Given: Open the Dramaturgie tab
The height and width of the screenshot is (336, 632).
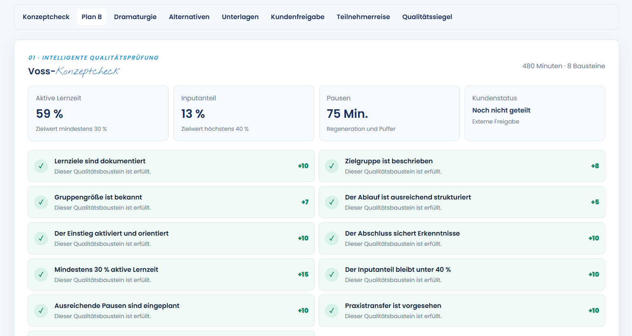Looking at the screenshot, I should [x=135, y=17].
